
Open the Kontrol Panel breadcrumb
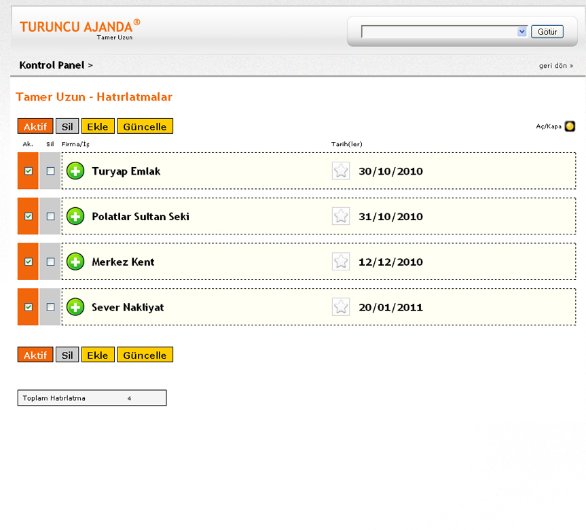click(52, 65)
